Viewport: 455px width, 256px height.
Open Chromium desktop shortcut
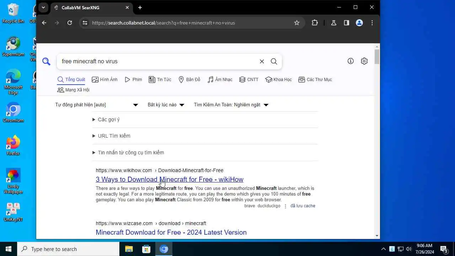tap(13, 112)
